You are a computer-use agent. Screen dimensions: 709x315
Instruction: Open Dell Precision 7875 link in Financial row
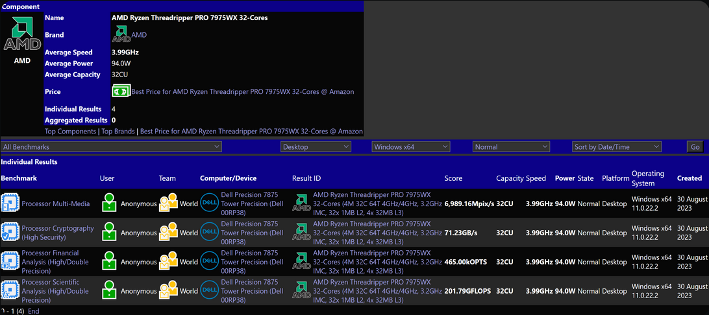pyautogui.click(x=253, y=262)
